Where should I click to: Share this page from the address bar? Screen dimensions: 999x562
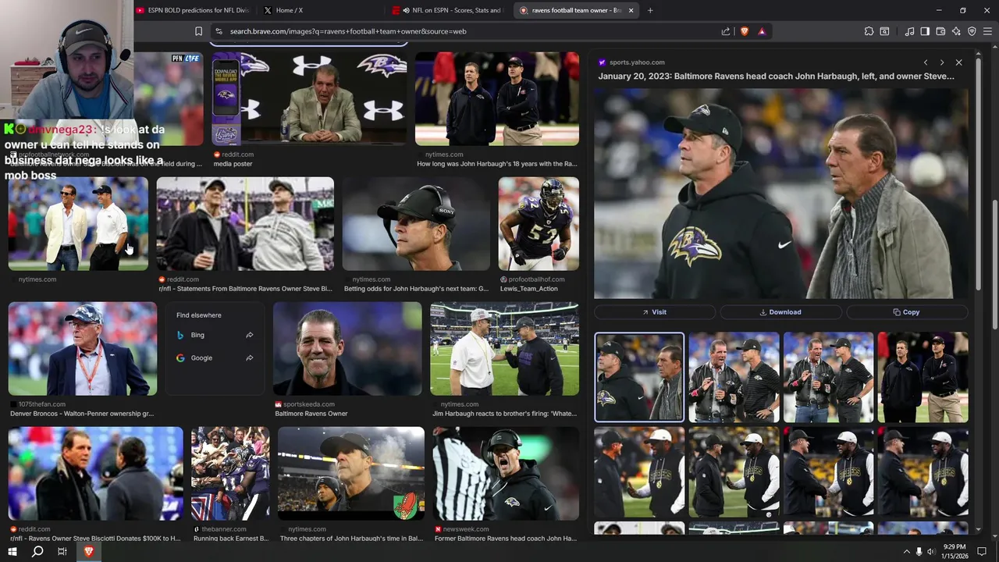click(726, 31)
